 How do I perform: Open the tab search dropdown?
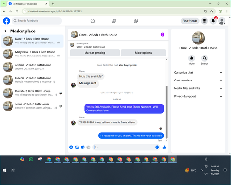pos(4,4)
